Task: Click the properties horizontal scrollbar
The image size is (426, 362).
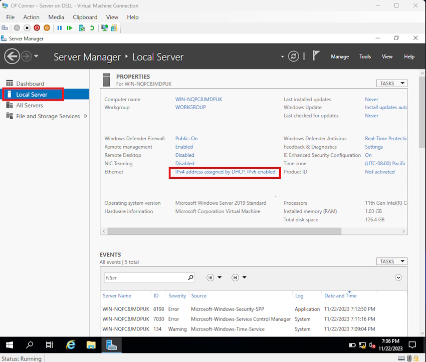Action: pyautogui.click(x=224, y=231)
